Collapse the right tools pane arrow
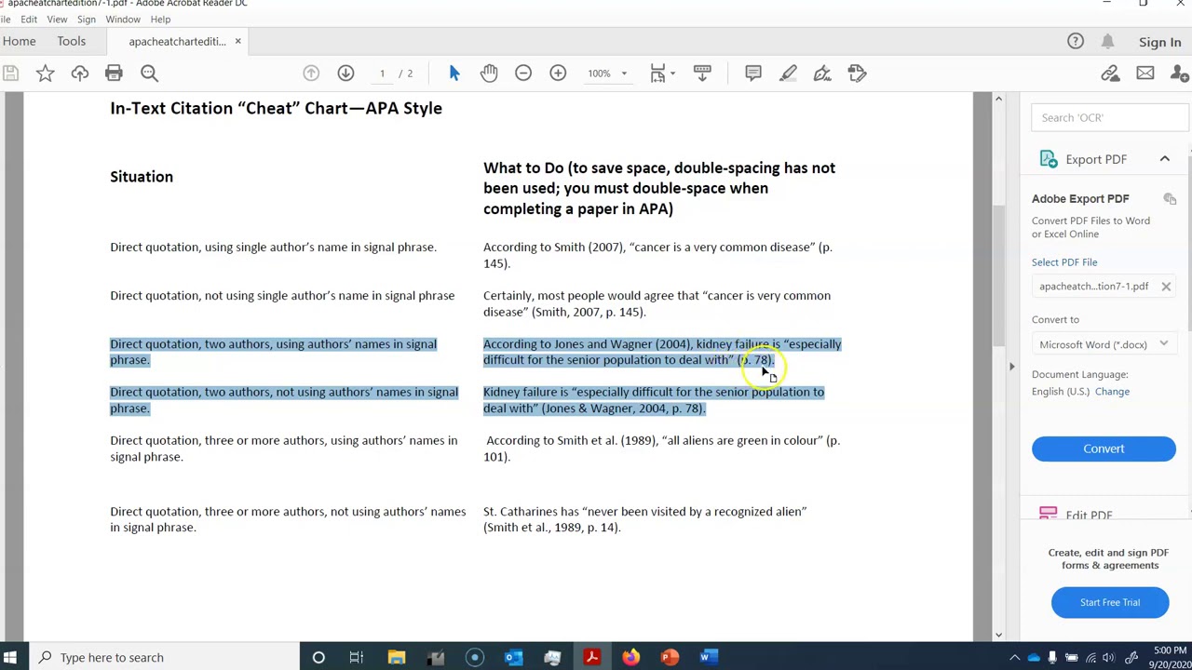Viewport: 1192px width, 670px height. point(1011,366)
